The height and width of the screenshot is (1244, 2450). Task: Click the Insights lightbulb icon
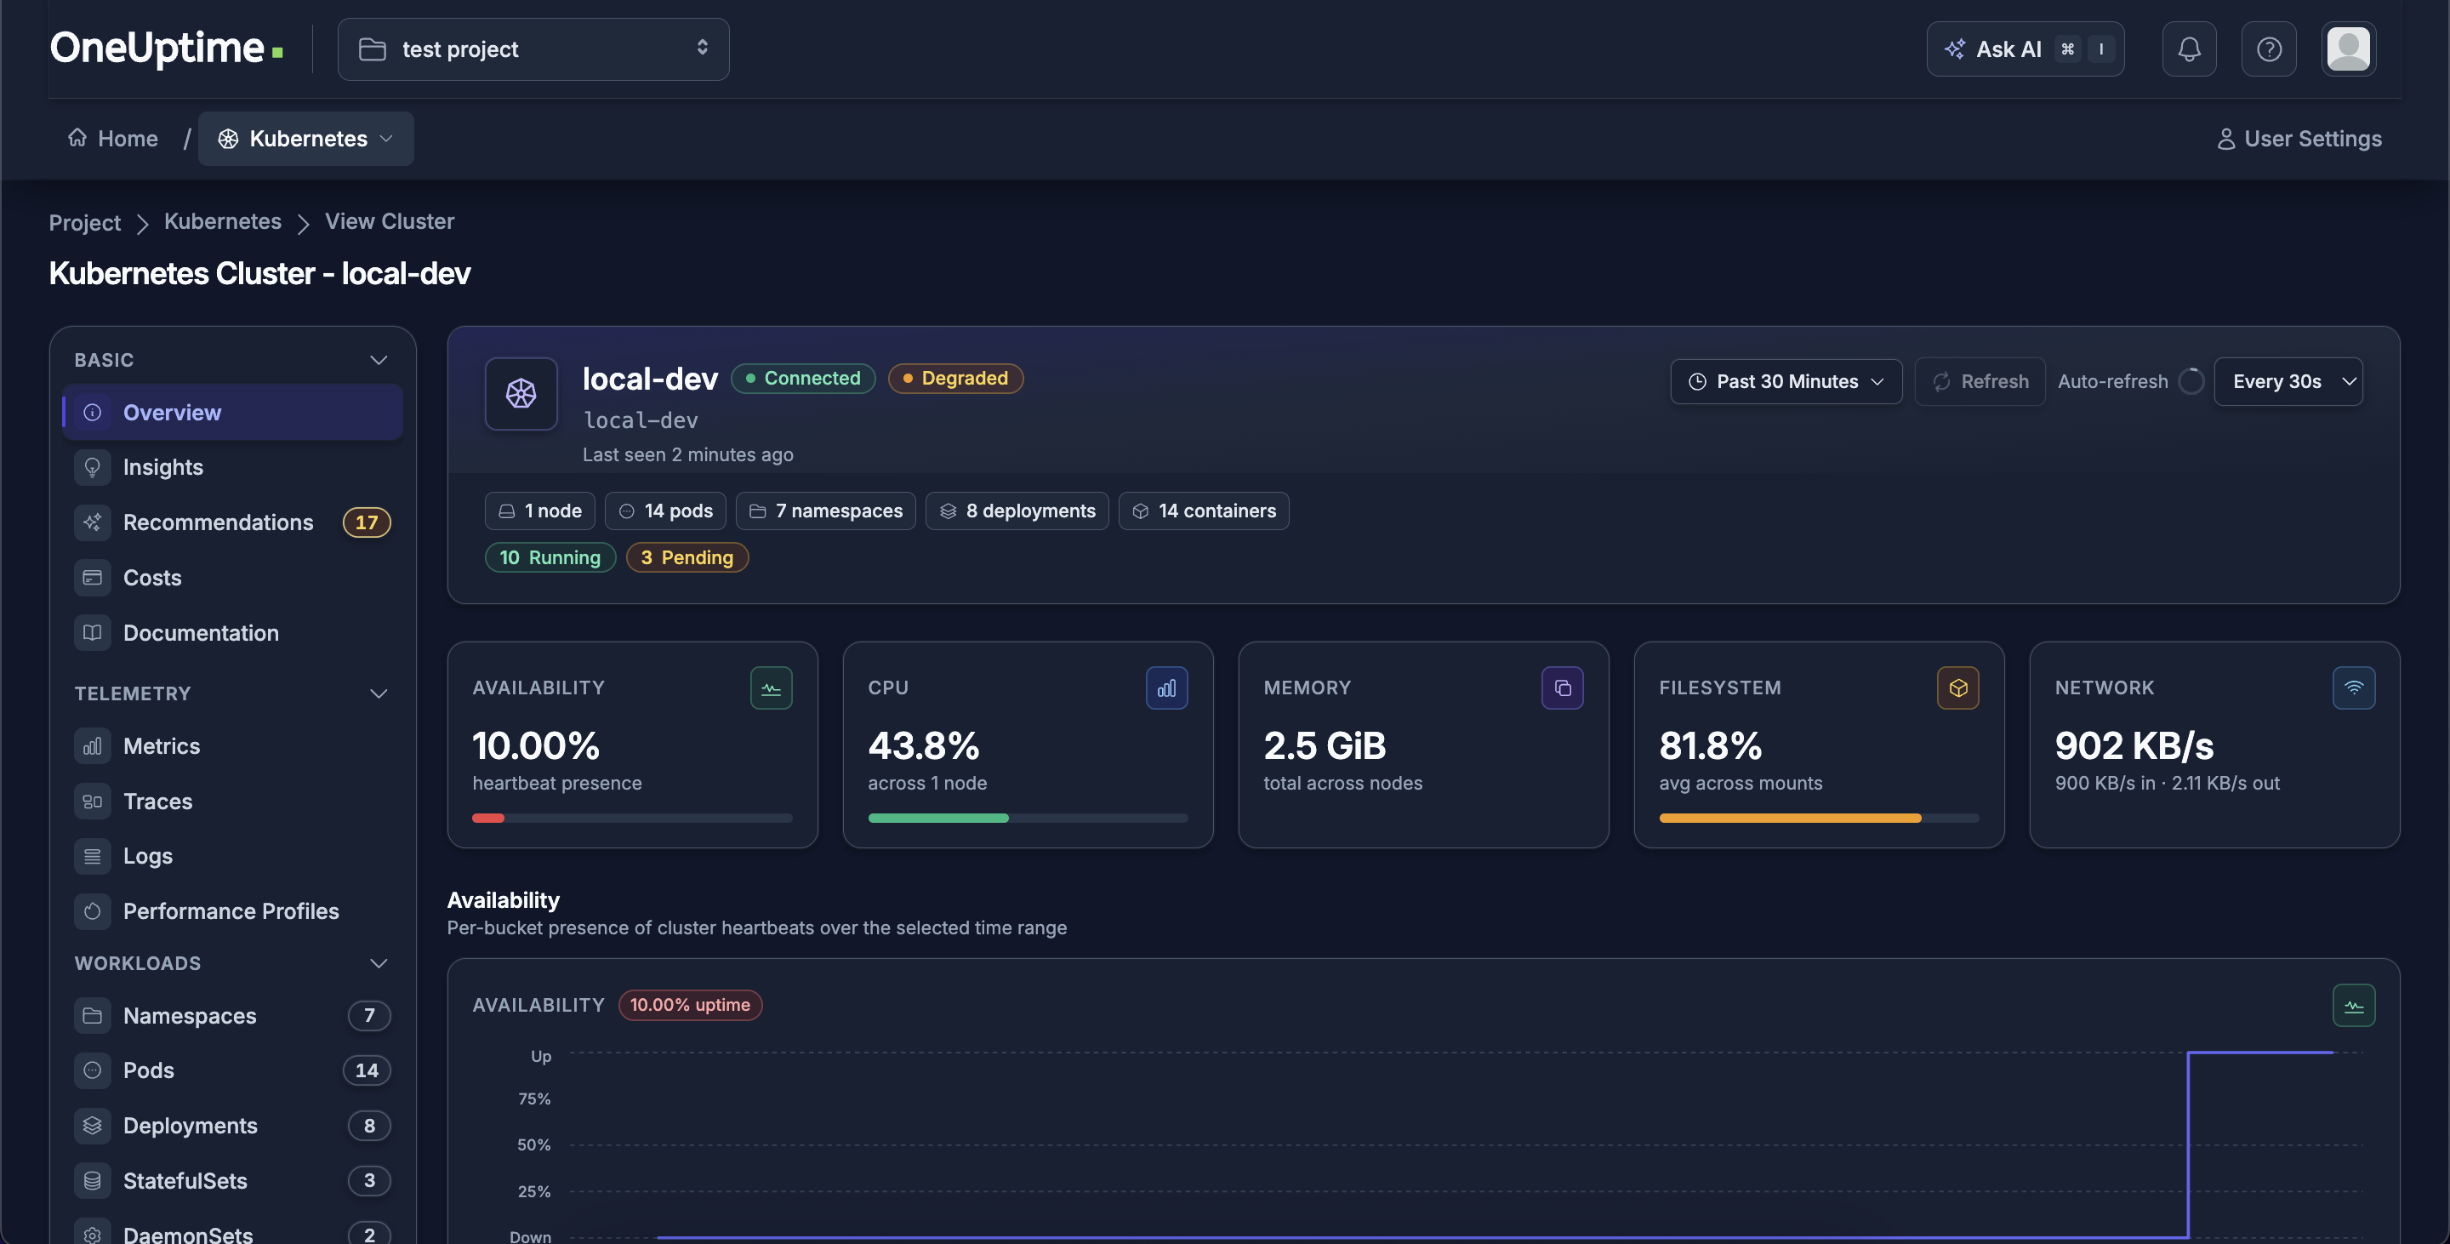coord(92,467)
